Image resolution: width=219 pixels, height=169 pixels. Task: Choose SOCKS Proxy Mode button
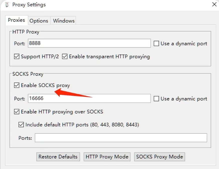click(x=160, y=157)
